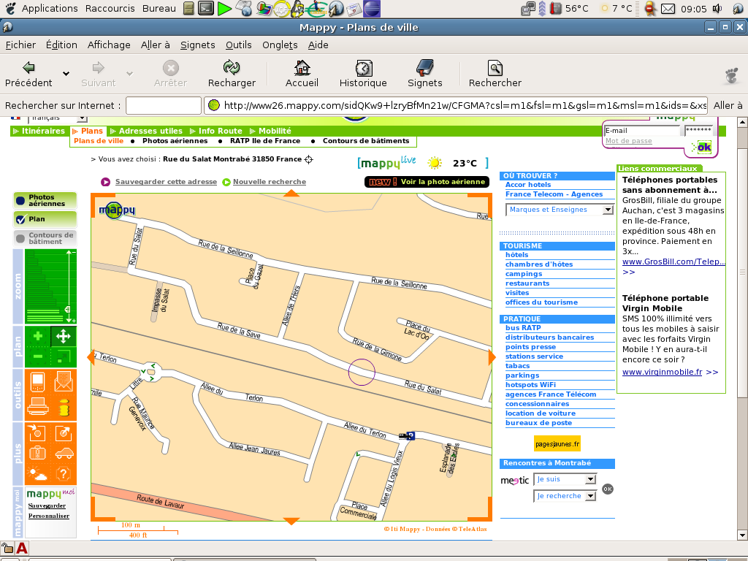Open the Fichier menu
748x561 pixels.
pyautogui.click(x=20, y=45)
